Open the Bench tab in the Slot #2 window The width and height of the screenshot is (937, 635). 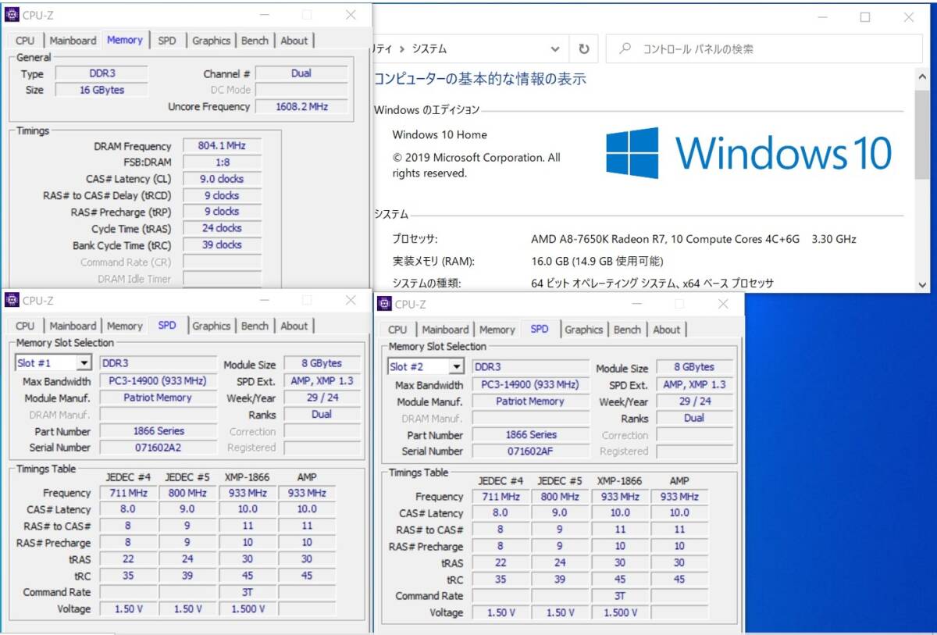coord(627,330)
